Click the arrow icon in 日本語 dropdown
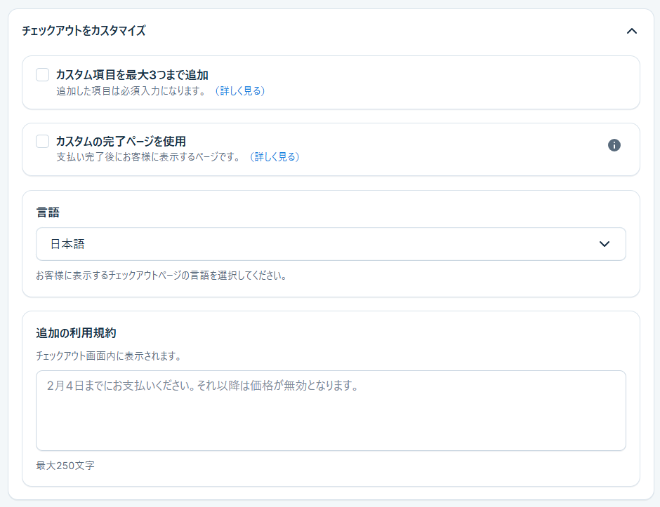The image size is (660, 507). pos(604,244)
